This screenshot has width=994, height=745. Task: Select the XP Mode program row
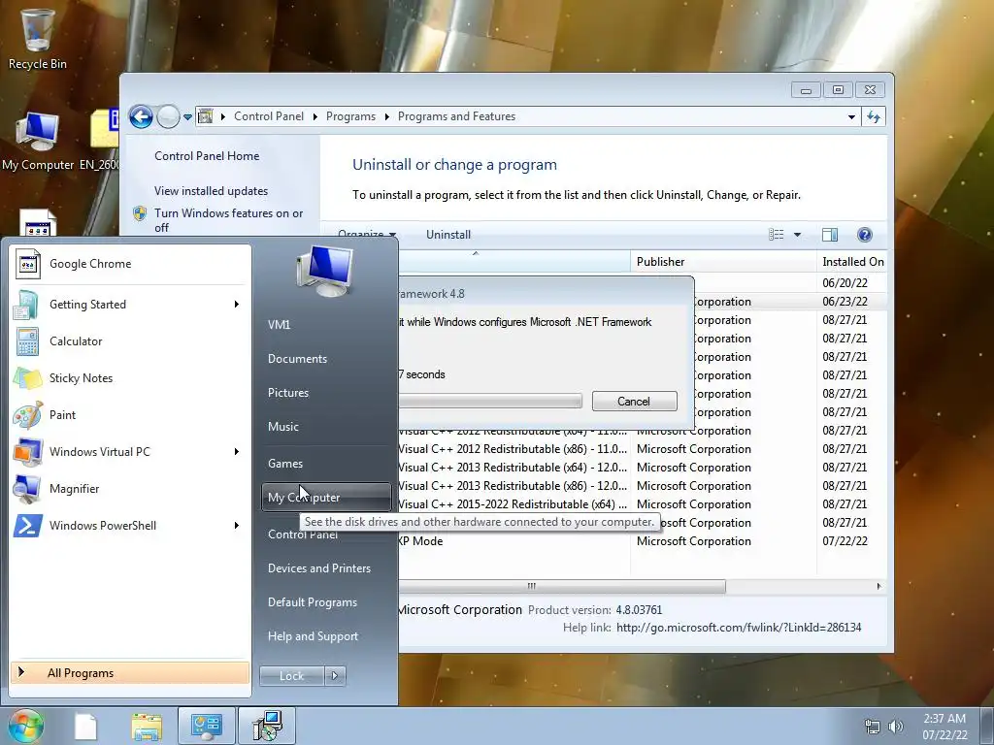[x=641, y=541]
